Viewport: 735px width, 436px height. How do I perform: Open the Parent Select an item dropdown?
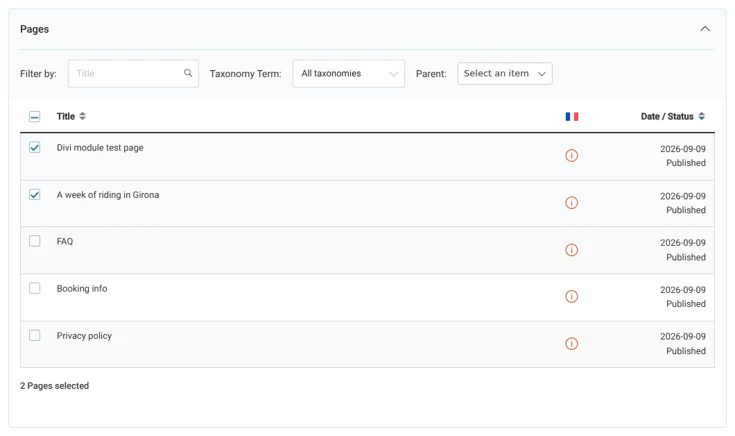pos(505,74)
